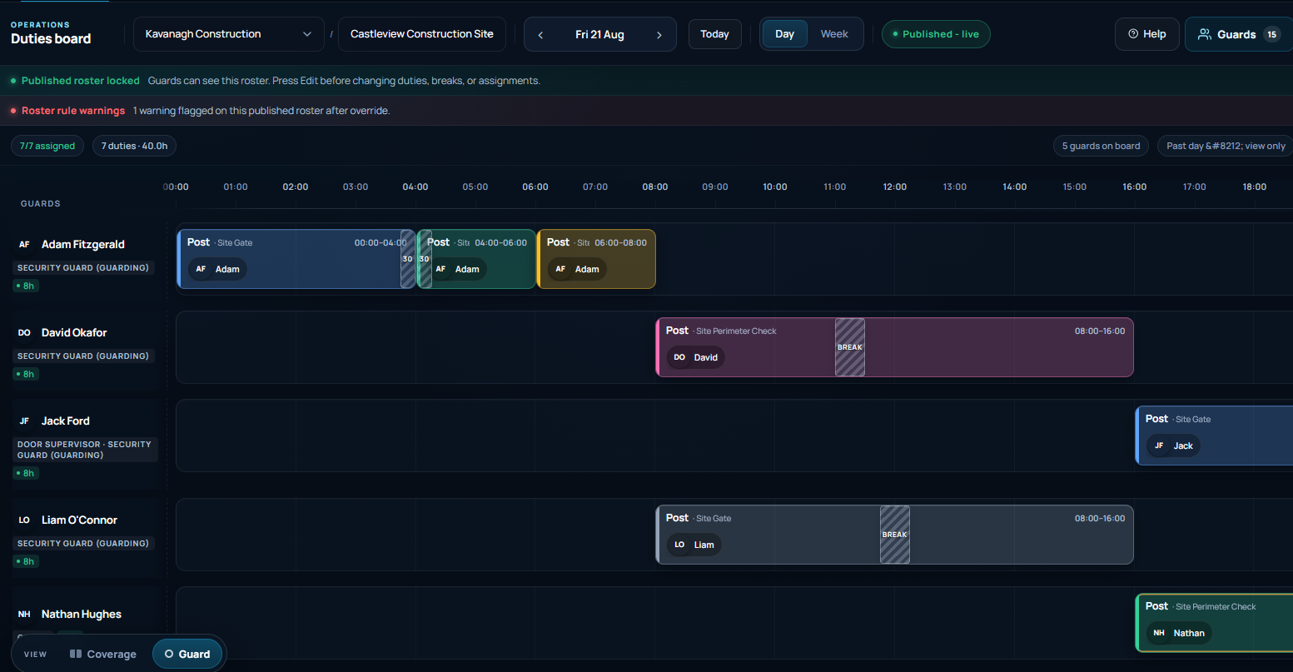Click the name Adam Fitzgerald in the guards list
Screen dimensions: 1293x672
pos(83,245)
